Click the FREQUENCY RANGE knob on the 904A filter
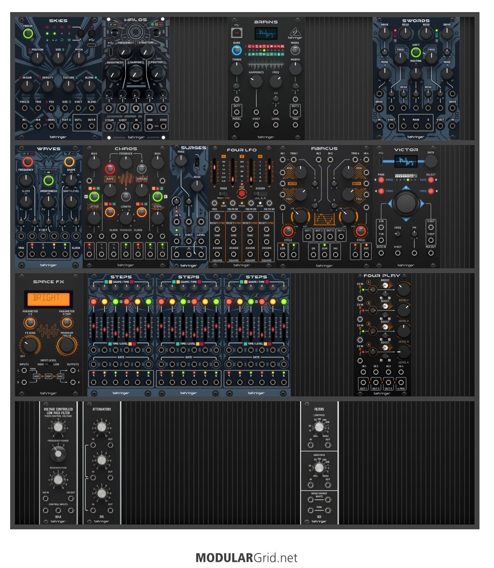Screen dimensions: 494x568 coord(58,453)
